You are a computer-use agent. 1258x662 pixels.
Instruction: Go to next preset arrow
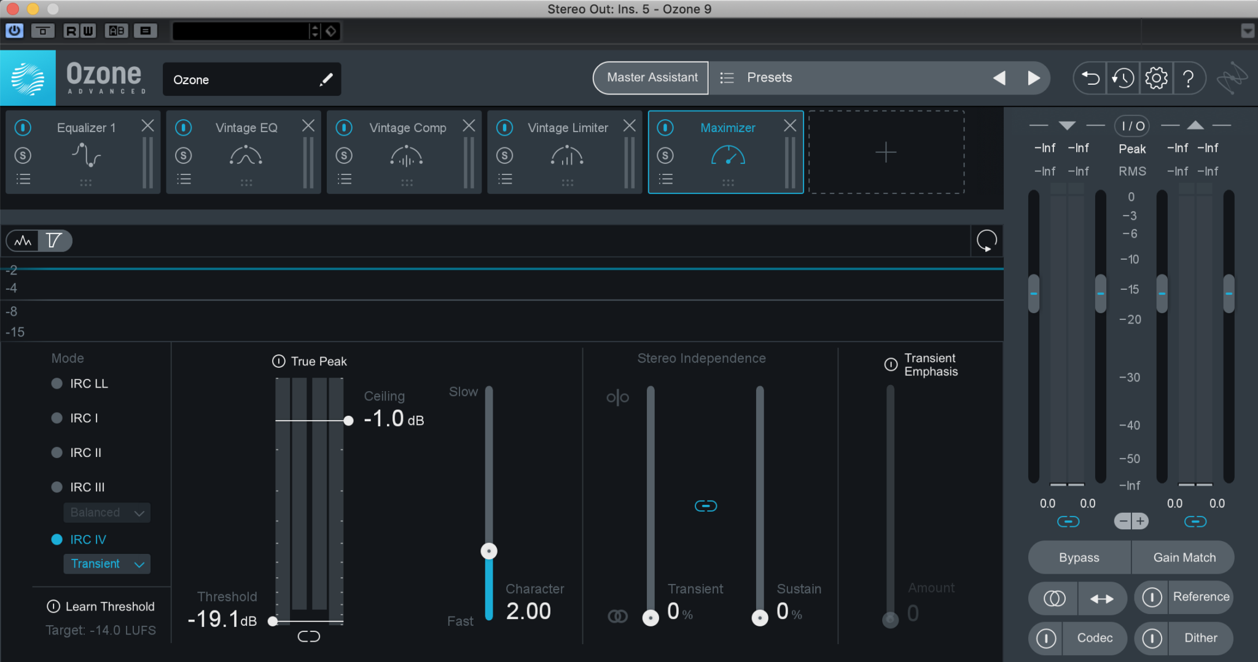pos(1034,78)
